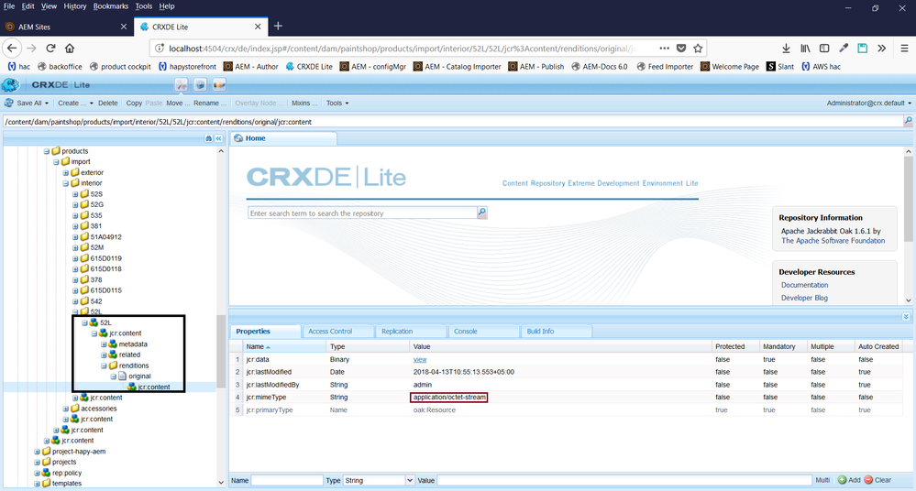The image size is (916, 491).
Task: Click the first switcher icon beside CRXDE Lite
Action: (181, 85)
